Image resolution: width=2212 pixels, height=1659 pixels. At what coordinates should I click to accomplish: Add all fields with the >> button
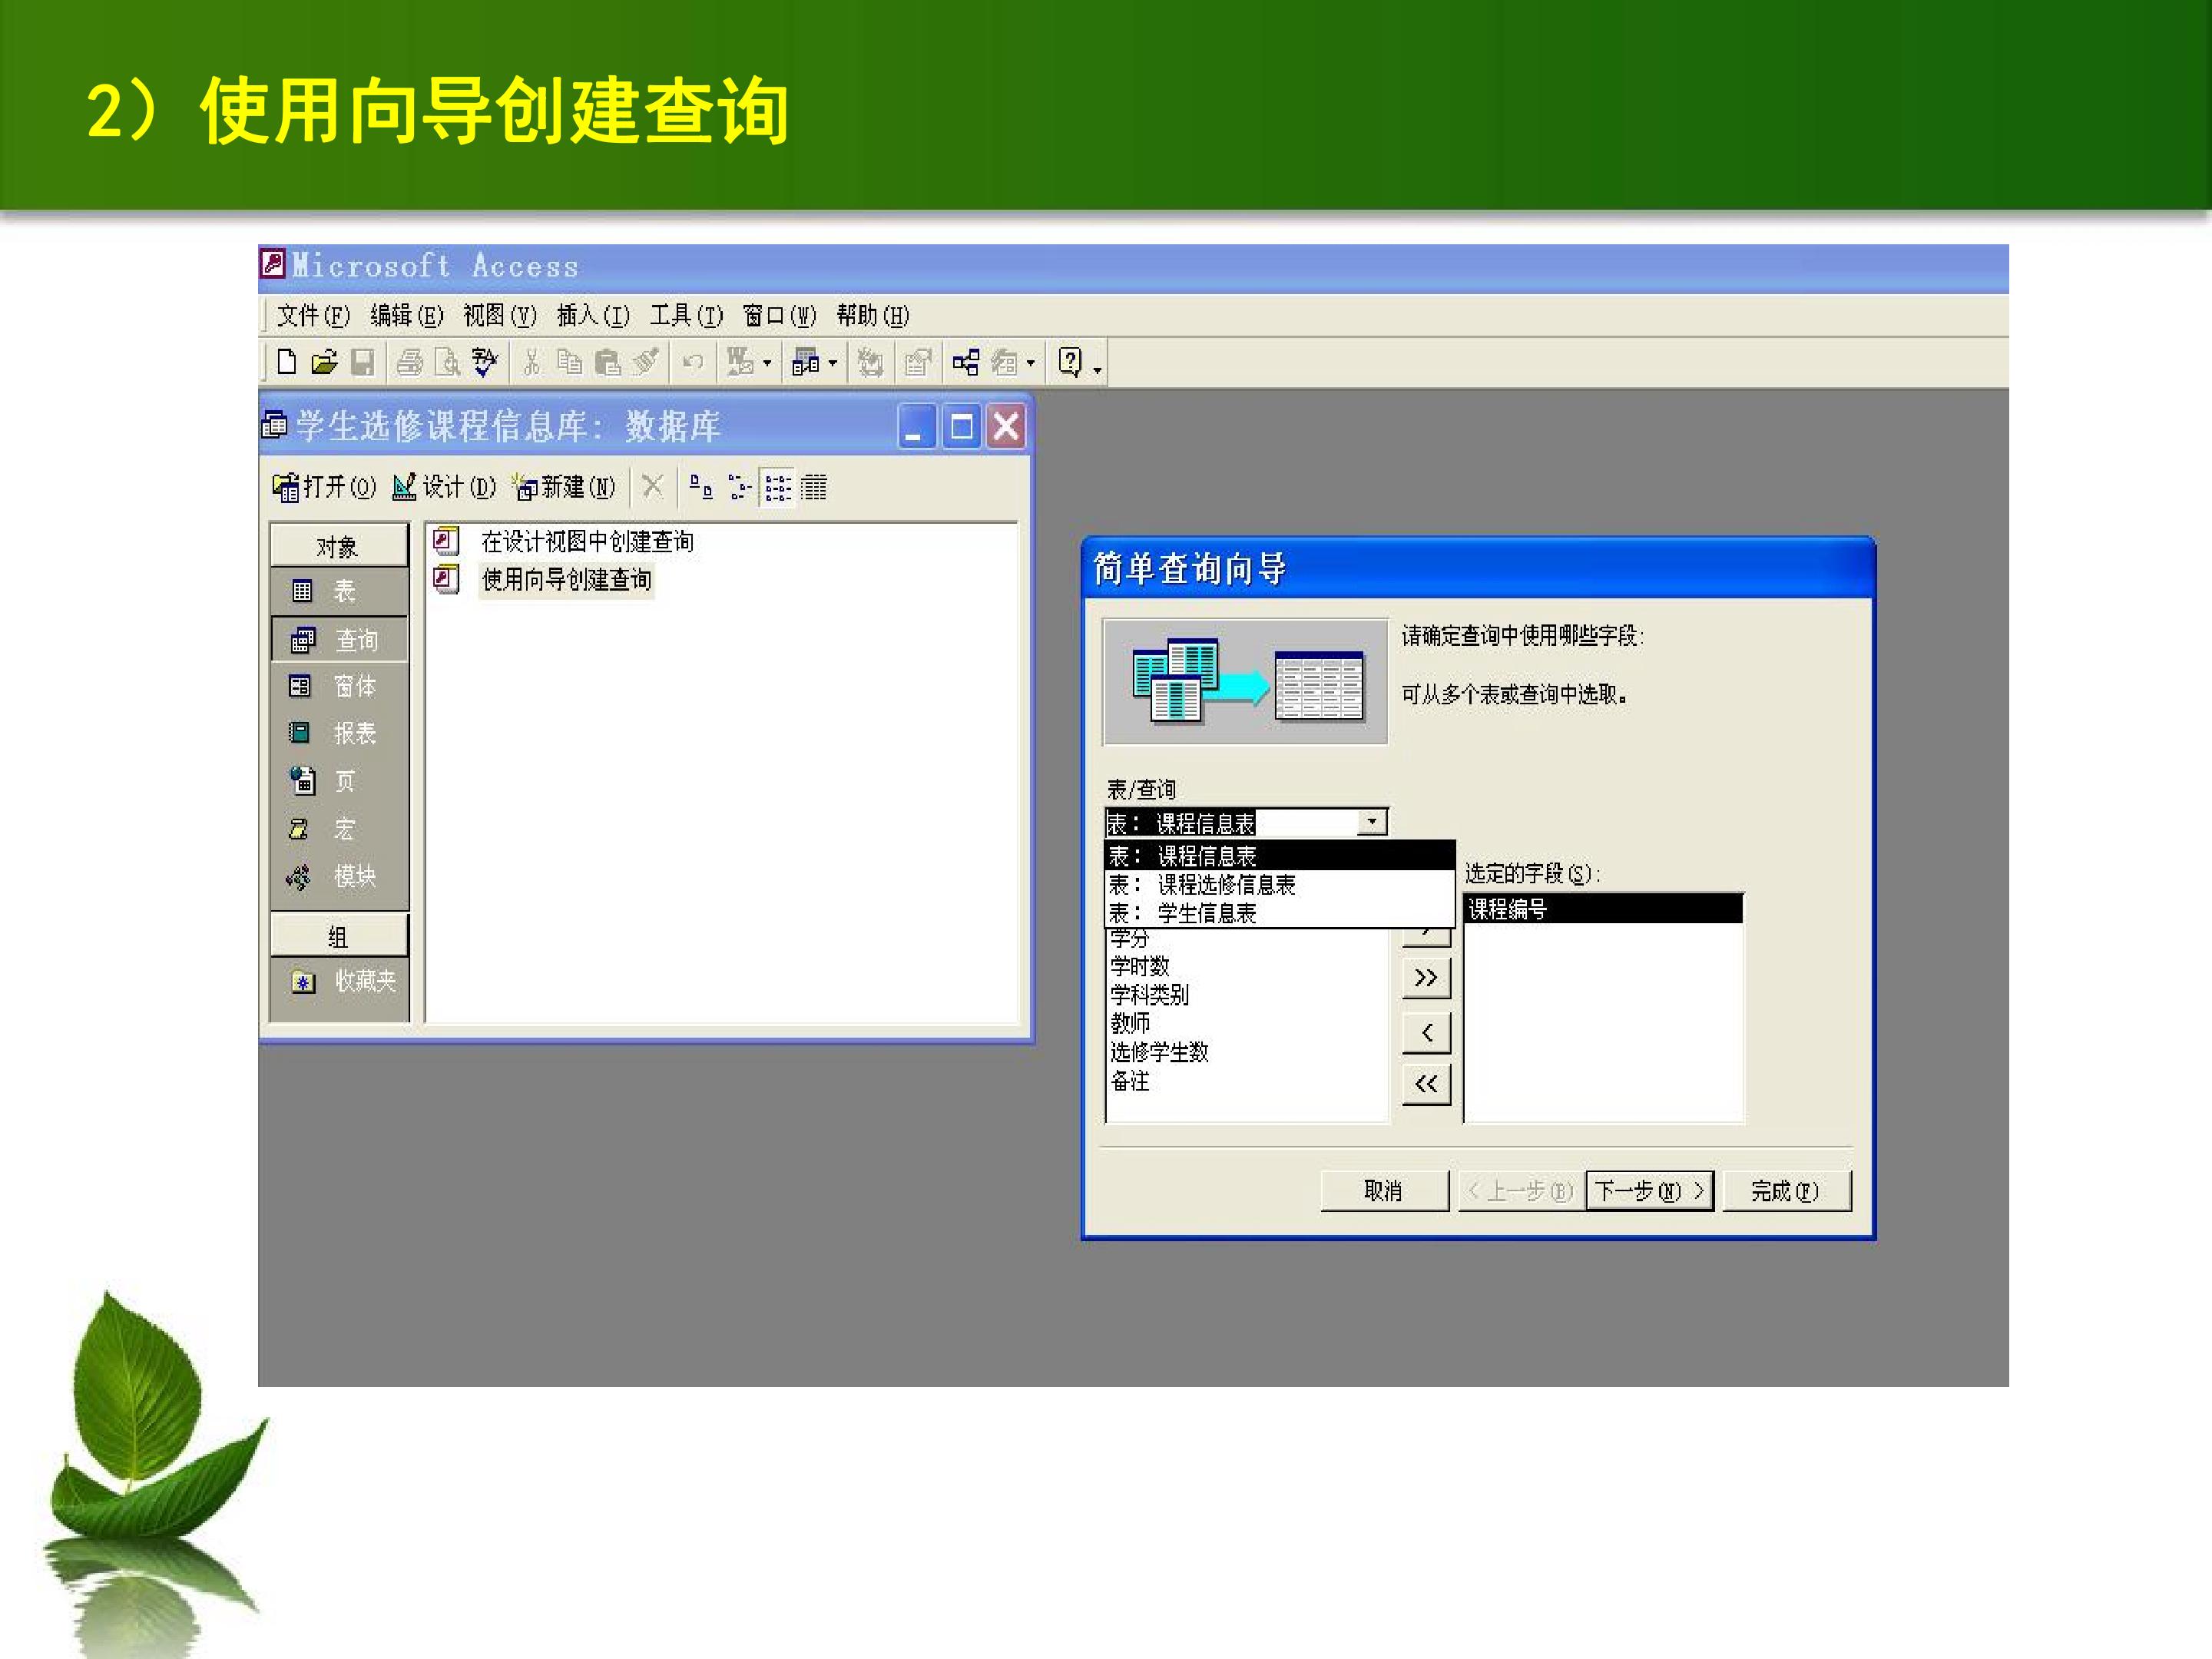pyautogui.click(x=1427, y=977)
